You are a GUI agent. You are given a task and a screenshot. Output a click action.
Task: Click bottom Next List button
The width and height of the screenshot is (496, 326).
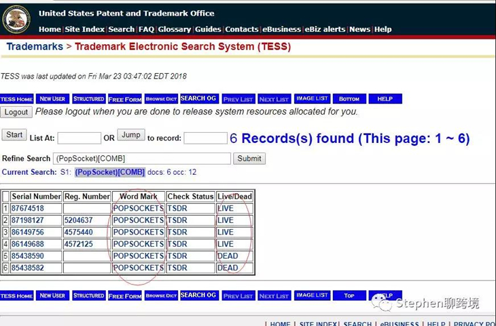pyautogui.click(x=274, y=296)
